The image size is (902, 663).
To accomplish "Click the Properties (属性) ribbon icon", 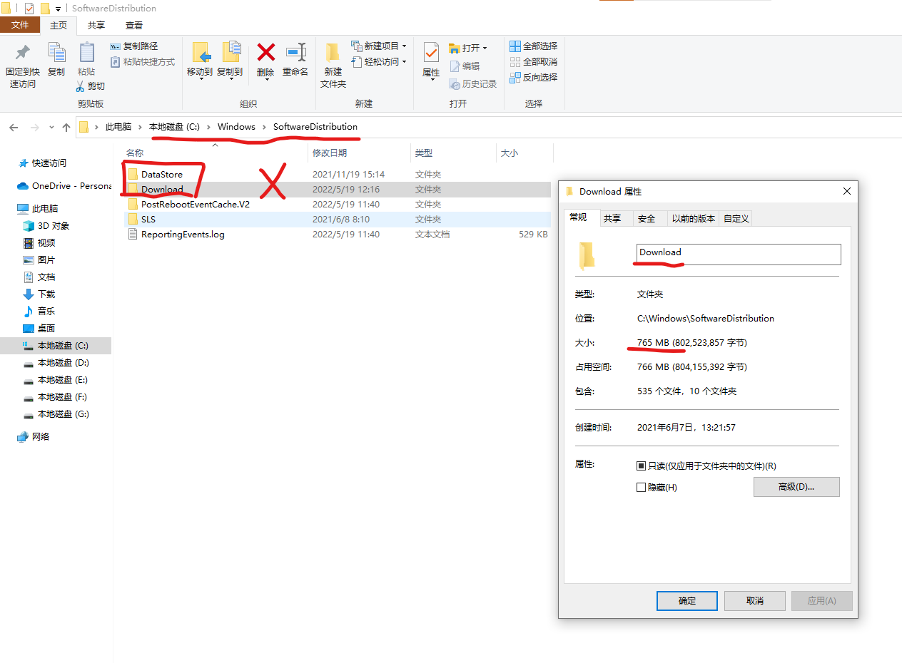I will tap(431, 53).
